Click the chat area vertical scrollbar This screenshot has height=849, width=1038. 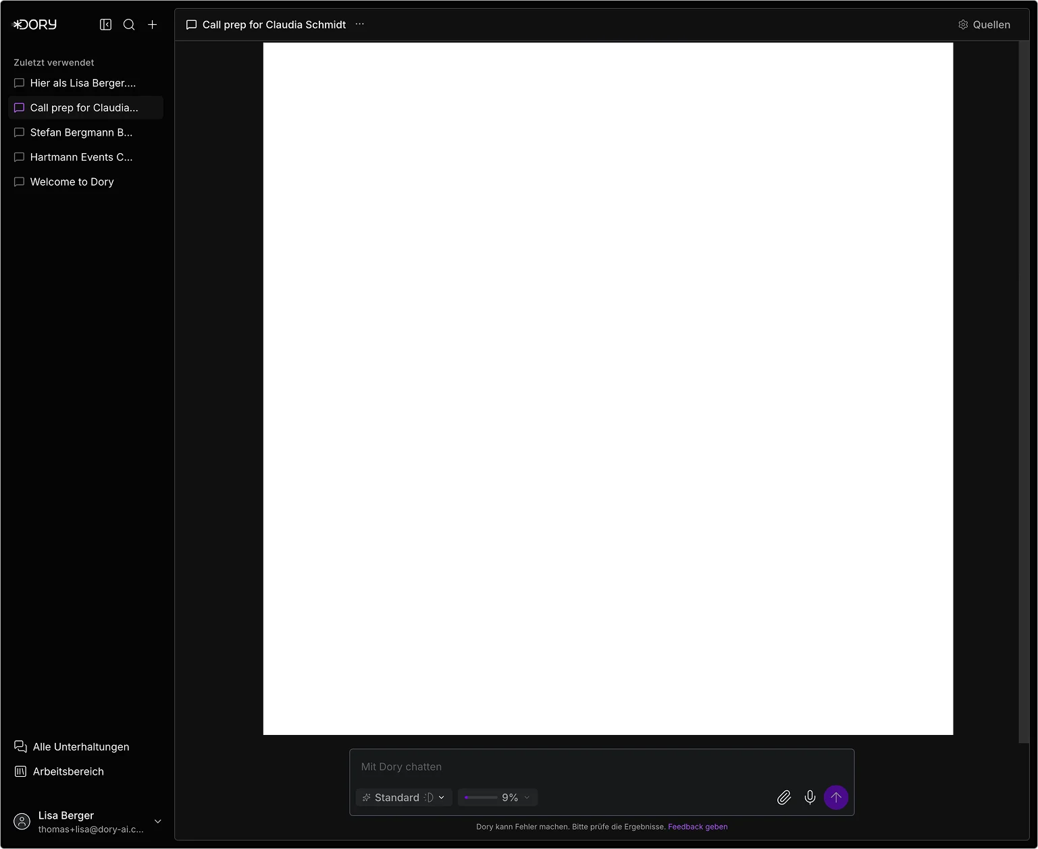1023,391
